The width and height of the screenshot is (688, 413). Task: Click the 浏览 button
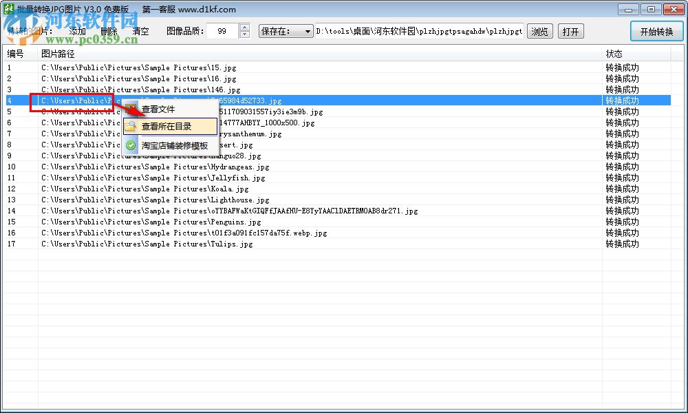(x=539, y=31)
